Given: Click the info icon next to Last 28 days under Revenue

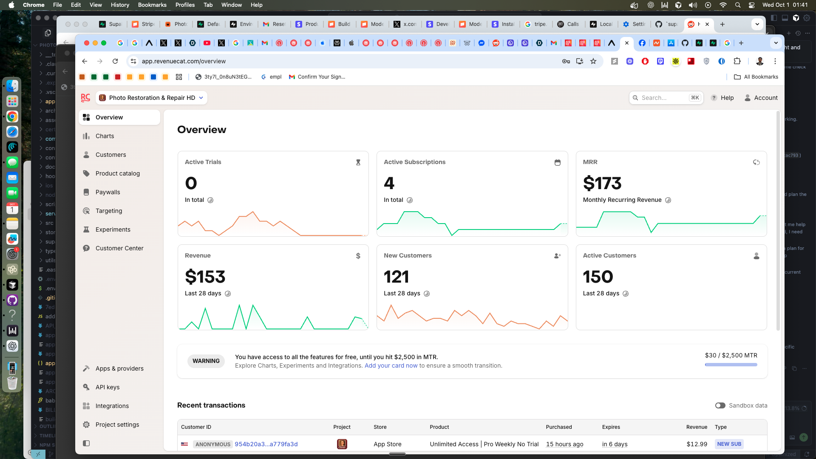Looking at the screenshot, I should [x=228, y=294].
